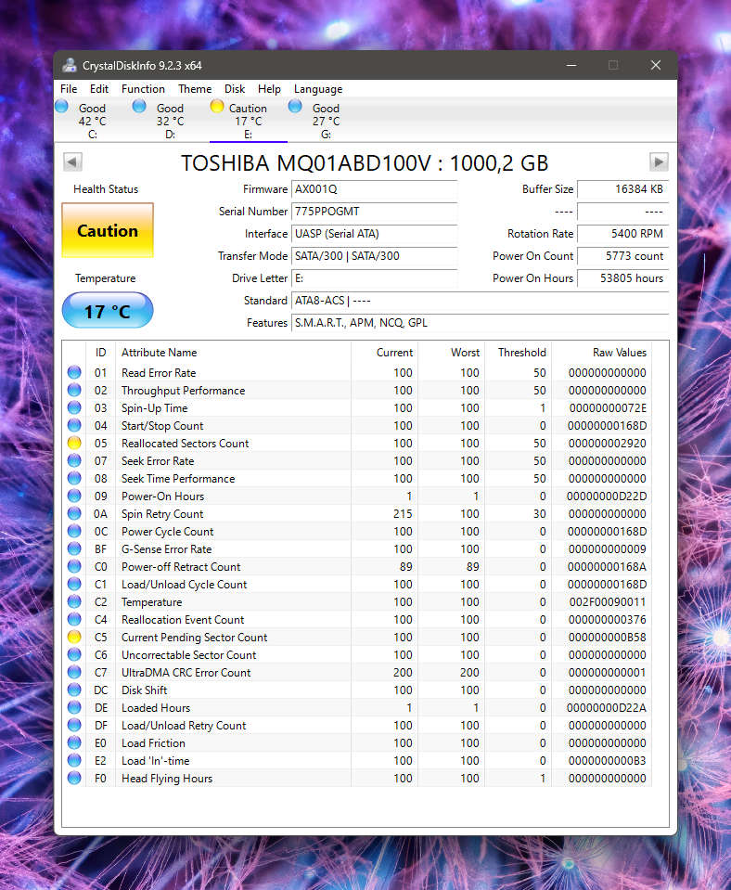Click the status icon for Spin Retry Count
731x890 pixels.
pos(74,513)
